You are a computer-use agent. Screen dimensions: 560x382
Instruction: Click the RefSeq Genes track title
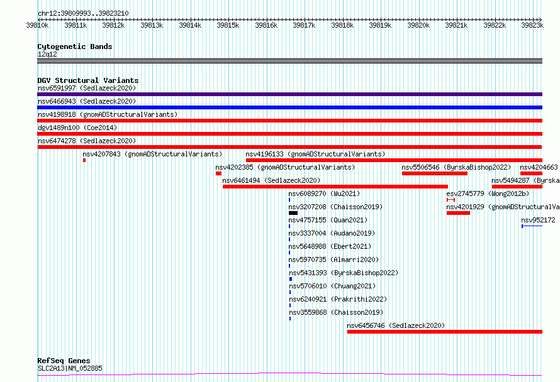pos(64,361)
